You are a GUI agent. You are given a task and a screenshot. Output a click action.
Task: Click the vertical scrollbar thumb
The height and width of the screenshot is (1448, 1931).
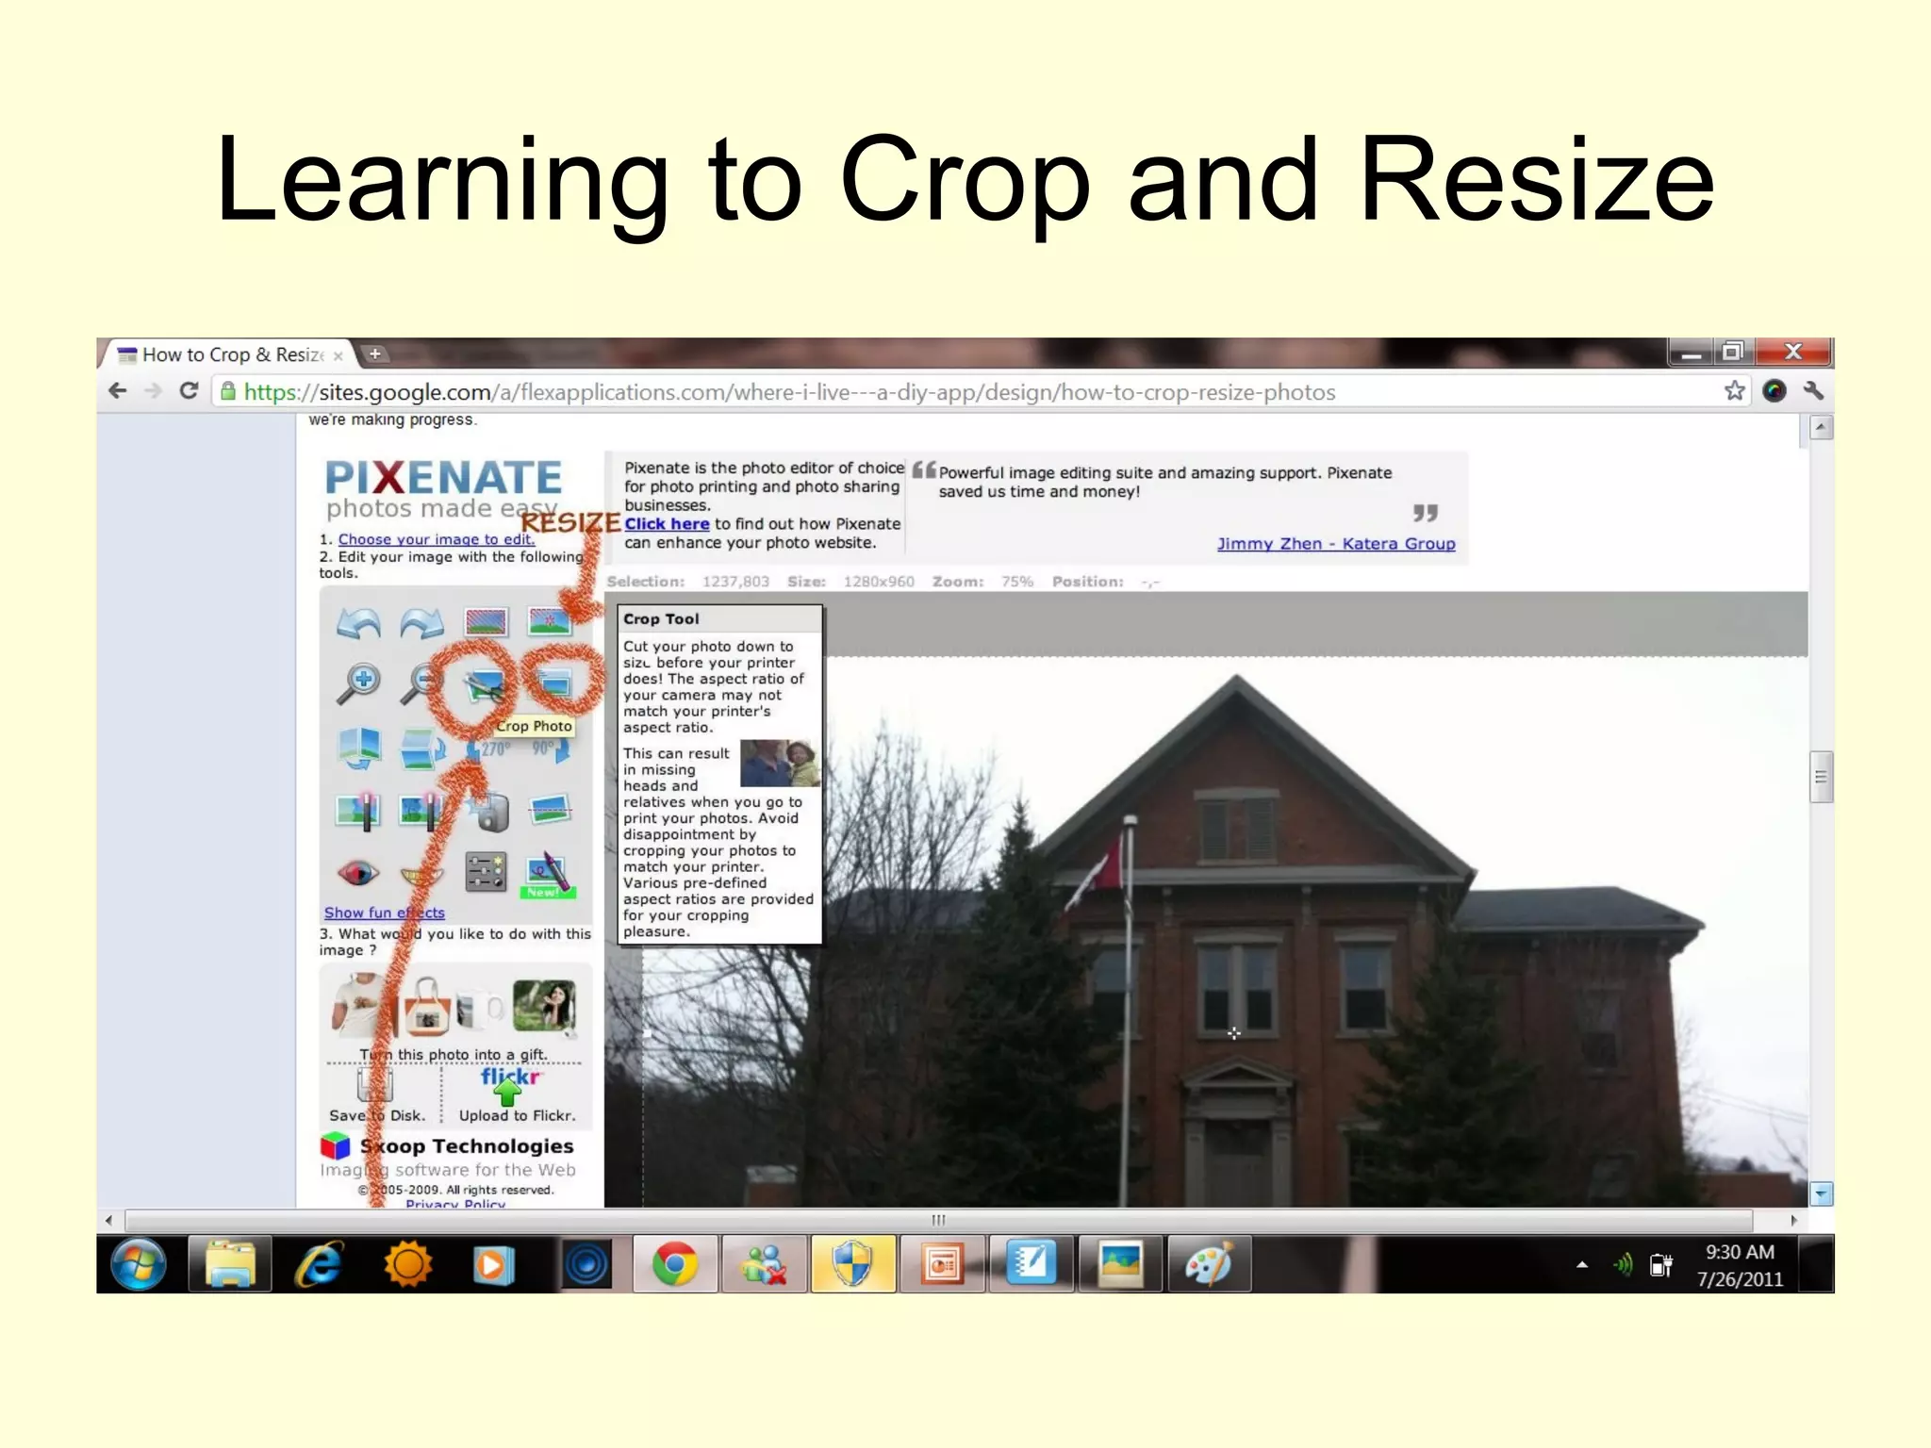click(1822, 777)
